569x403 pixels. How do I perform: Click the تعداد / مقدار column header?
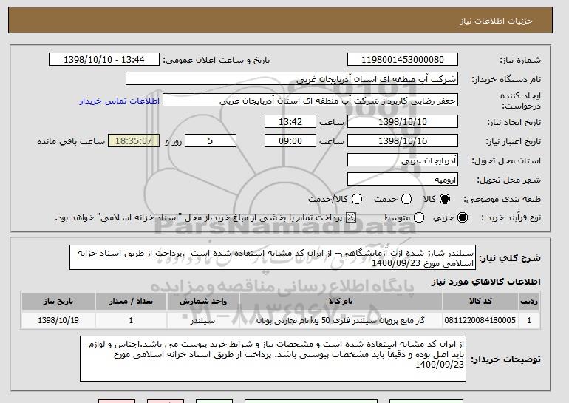coord(131,302)
